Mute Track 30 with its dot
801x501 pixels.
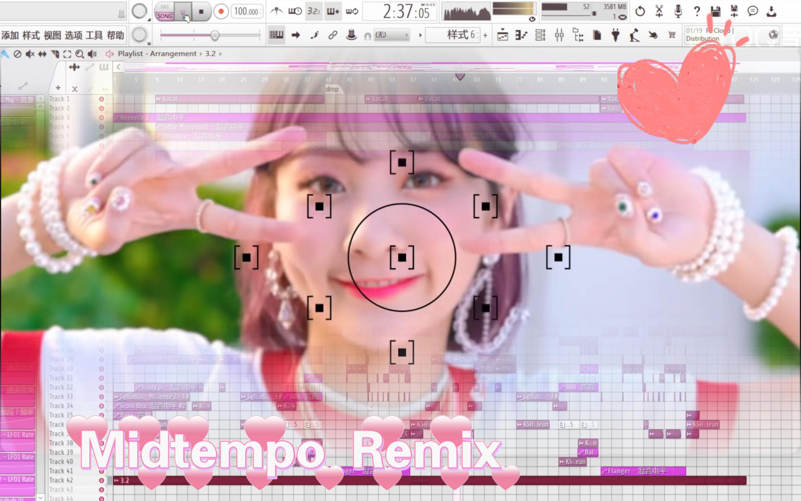click(x=102, y=369)
